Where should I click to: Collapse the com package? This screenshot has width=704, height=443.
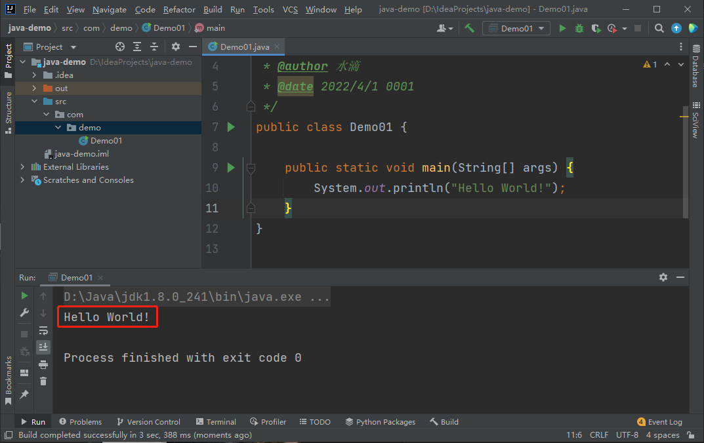[x=46, y=114]
